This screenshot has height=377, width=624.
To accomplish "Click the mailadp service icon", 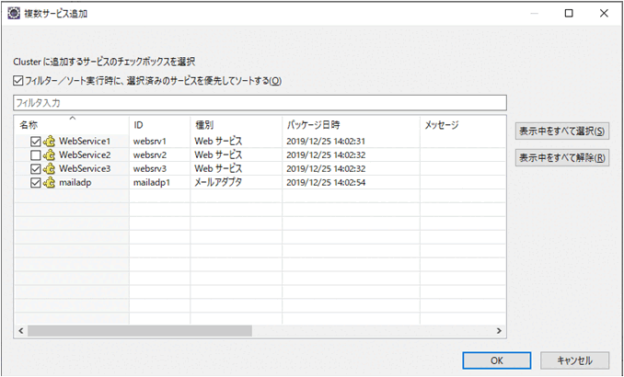I will [x=49, y=183].
